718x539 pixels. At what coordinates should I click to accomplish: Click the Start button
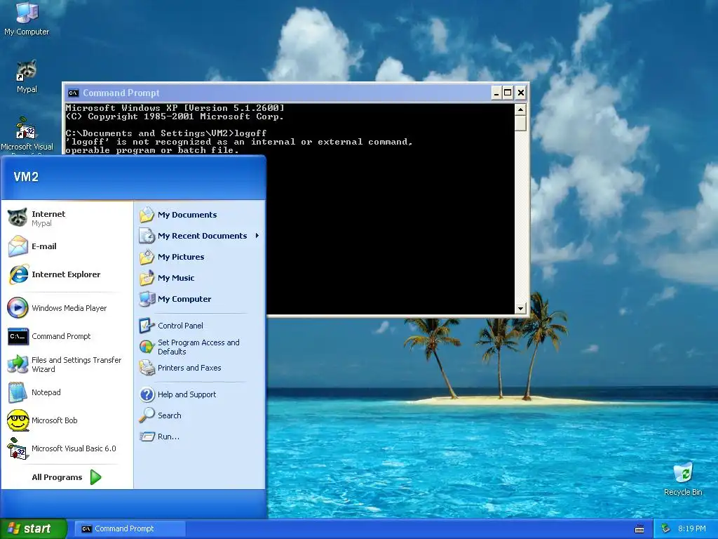pyautogui.click(x=33, y=528)
